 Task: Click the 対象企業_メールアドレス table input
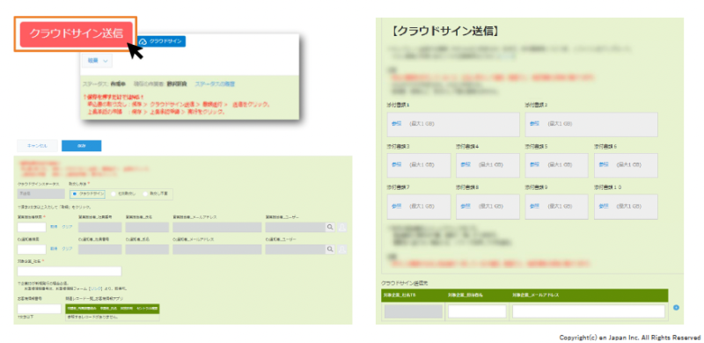point(589,311)
